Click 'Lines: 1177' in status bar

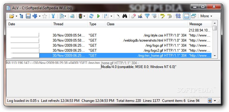click(151, 101)
